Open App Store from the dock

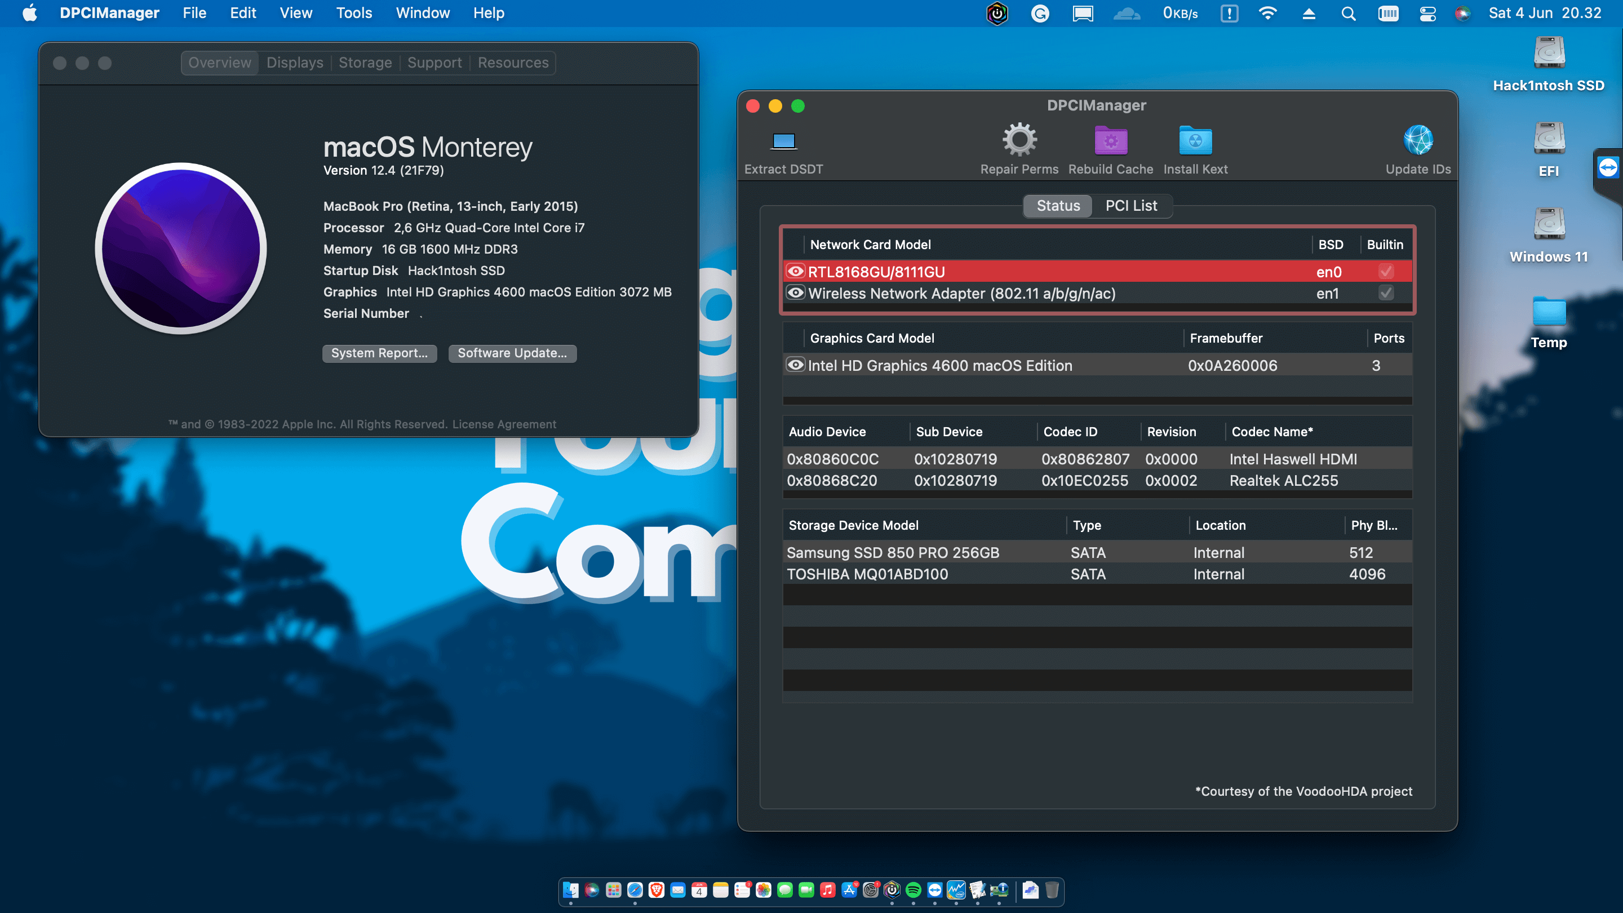pyautogui.click(x=849, y=889)
